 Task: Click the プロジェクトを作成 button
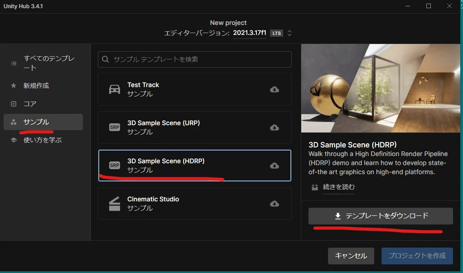click(417, 256)
